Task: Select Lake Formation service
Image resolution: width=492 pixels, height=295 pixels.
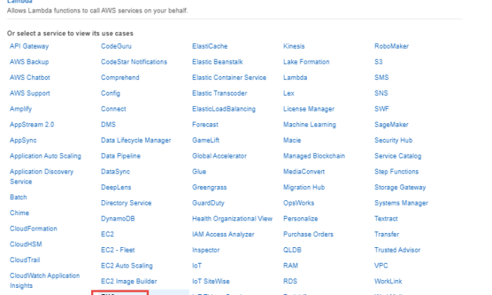Action: point(307,62)
